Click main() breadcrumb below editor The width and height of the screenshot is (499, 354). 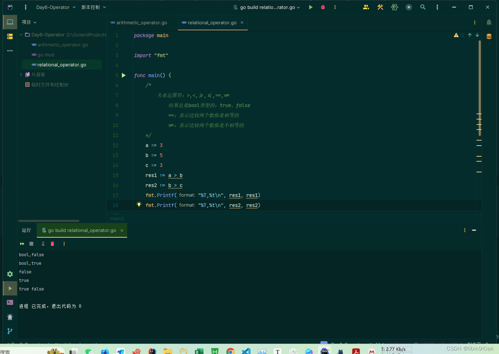pyautogui.click(x=117, y=218)
